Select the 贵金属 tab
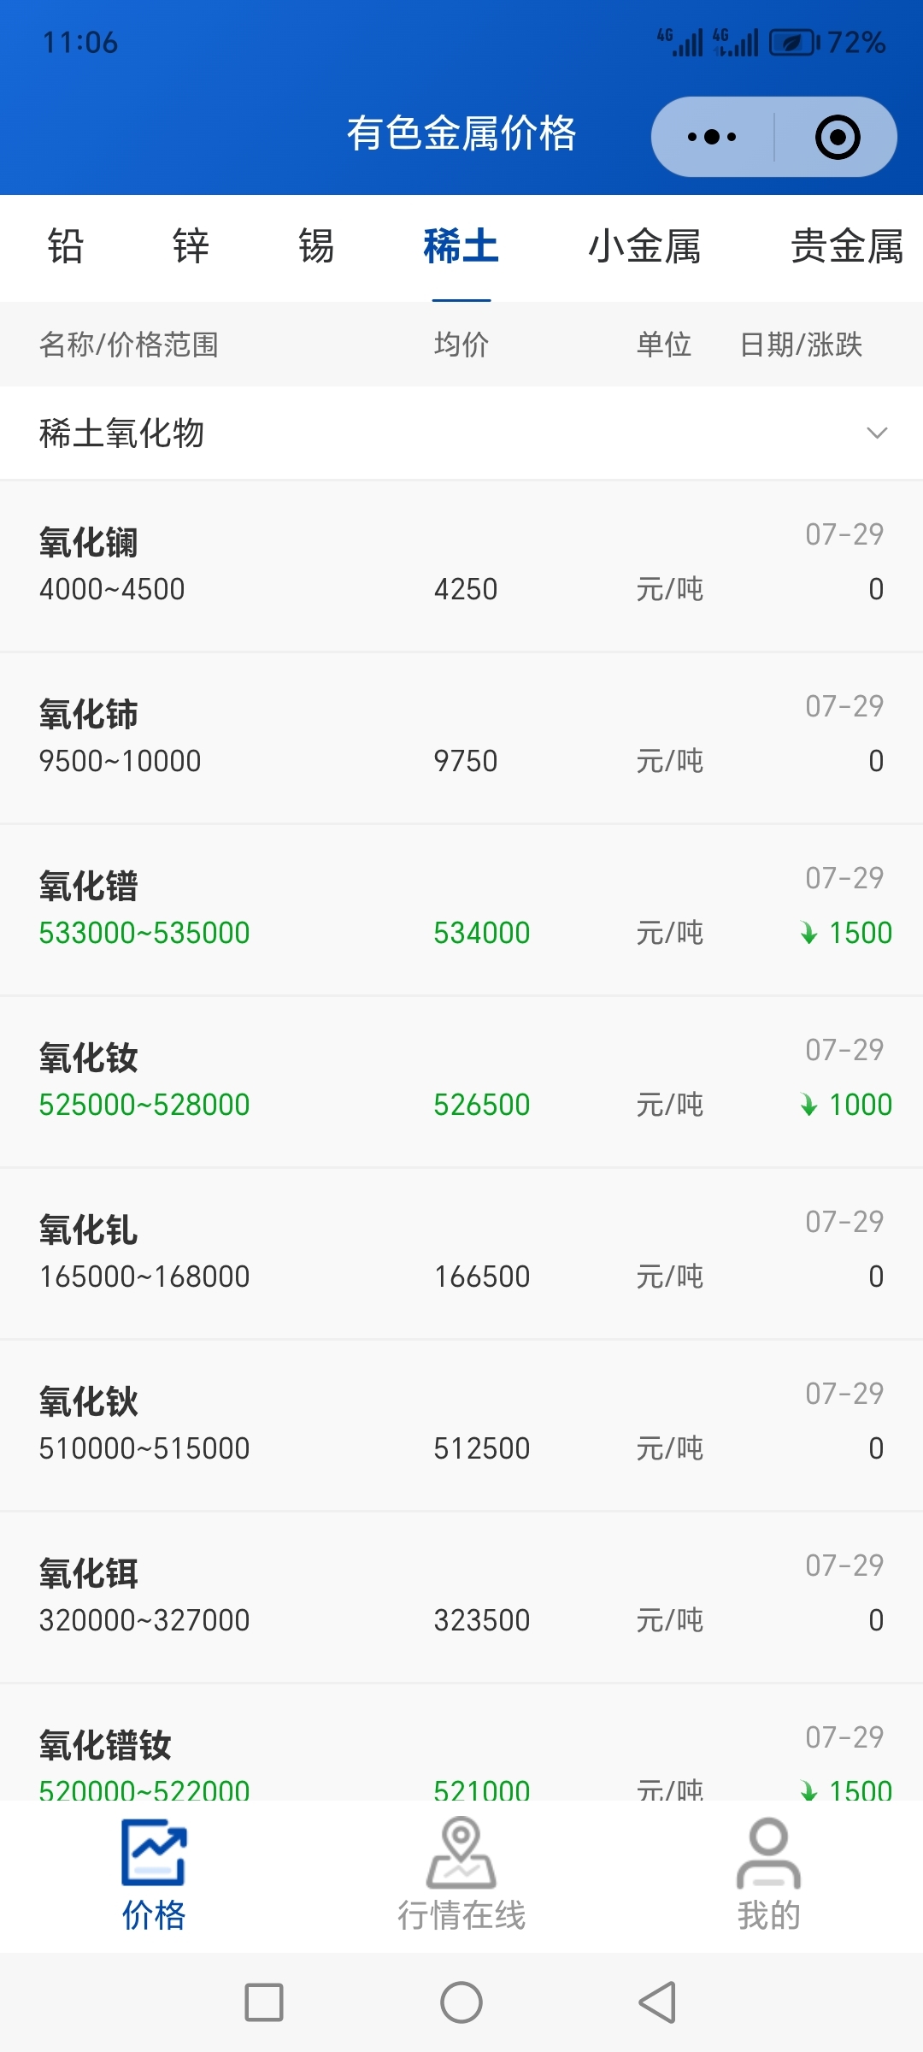The height and width of the screenshot is (2052, 923). pos(847,246)
